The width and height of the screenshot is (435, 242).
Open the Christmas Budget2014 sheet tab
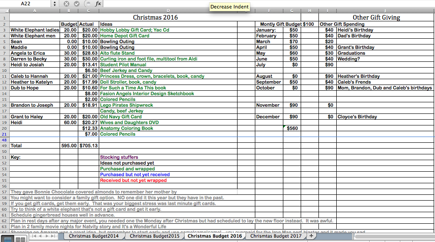pyautogui.click(x=93, y=236)
